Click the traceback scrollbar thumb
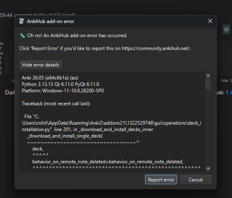232x198 pixels. tap(208, 83)
